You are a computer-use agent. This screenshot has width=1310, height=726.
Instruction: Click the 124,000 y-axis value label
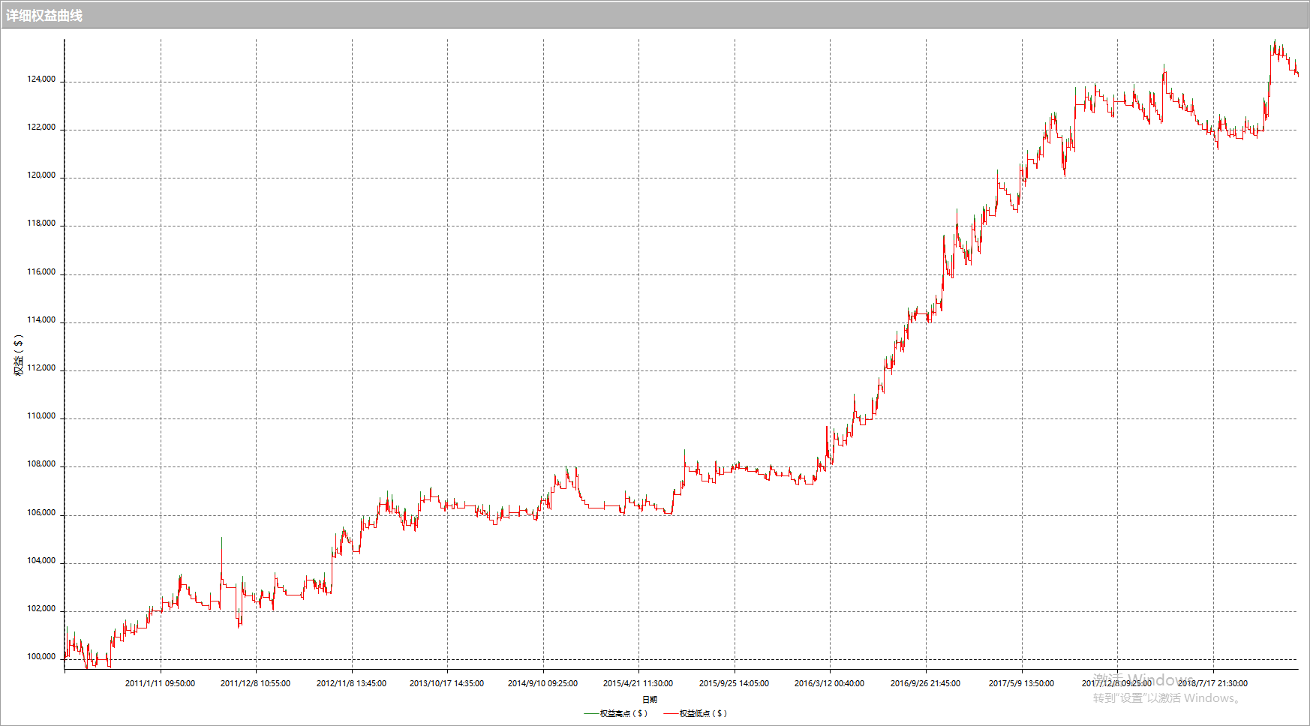click(x=41, y=79)
